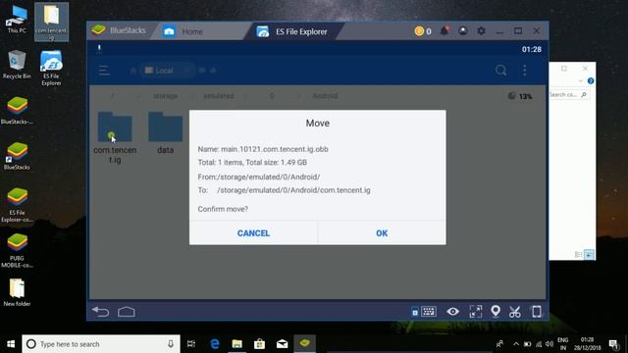628x353 pixels.
Task: Open the ES File Explorer hamburger menu
Action: pos(104,71)
